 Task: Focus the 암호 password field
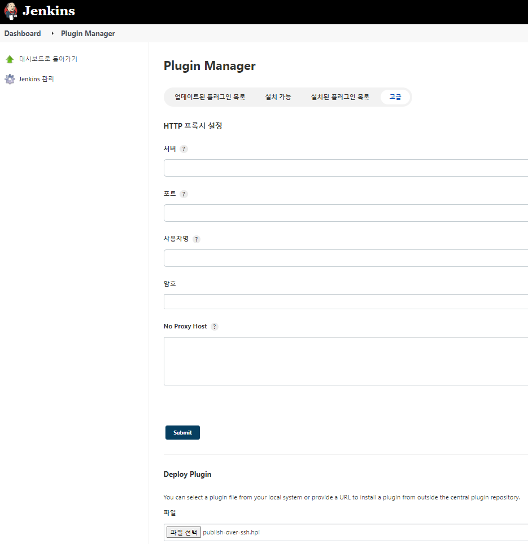coord(346,301)
